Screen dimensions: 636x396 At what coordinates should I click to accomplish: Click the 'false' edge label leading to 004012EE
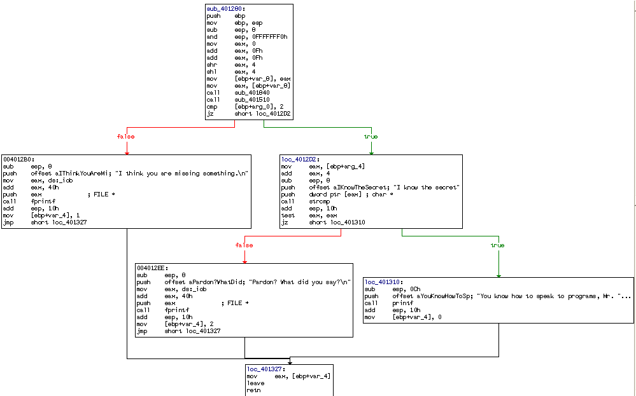244,245
